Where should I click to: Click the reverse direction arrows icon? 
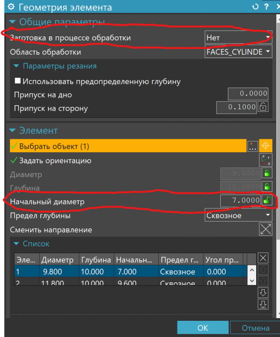click(x=266, y=229)
